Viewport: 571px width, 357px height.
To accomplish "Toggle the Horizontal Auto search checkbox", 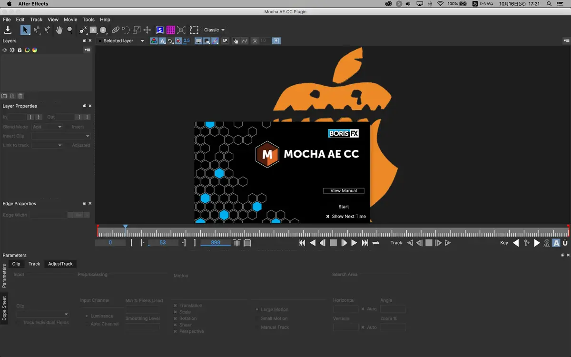I will 363,309.
